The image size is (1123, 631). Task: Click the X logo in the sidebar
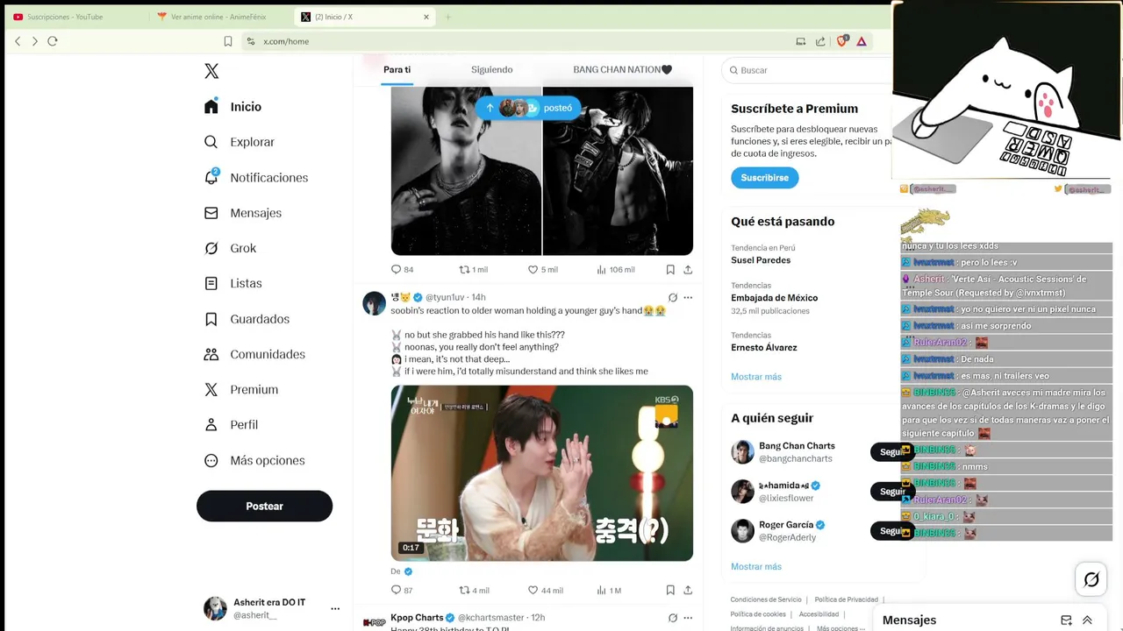tap(211, 71)
